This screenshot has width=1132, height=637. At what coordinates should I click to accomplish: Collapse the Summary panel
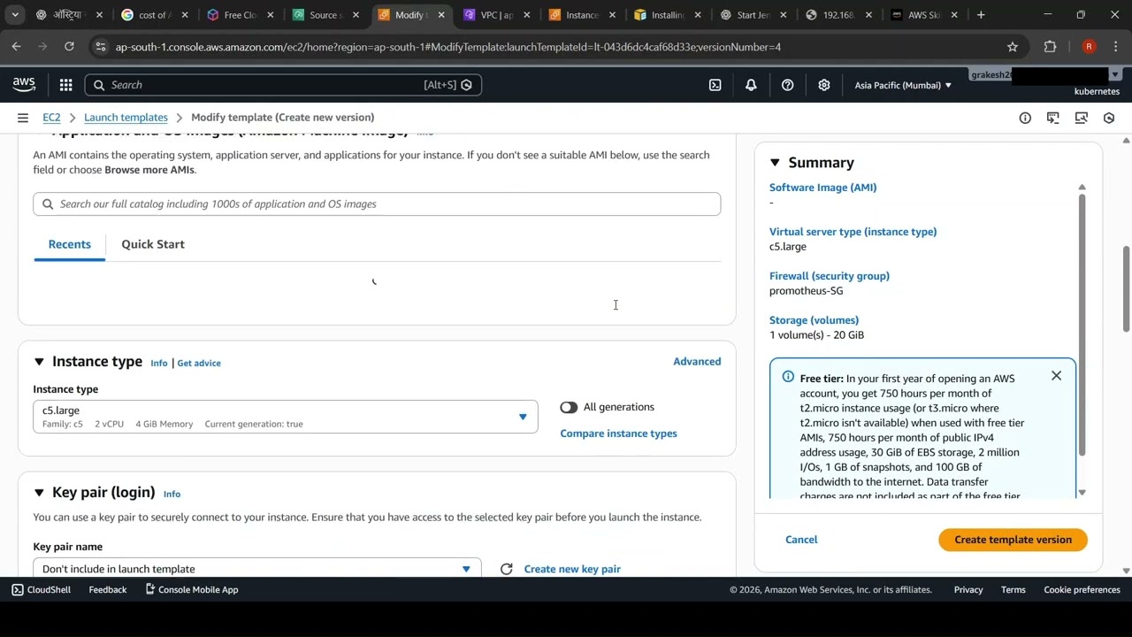[775, 163]
